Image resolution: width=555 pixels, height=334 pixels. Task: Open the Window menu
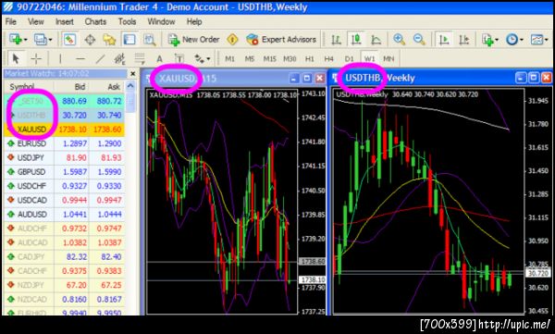161,22
